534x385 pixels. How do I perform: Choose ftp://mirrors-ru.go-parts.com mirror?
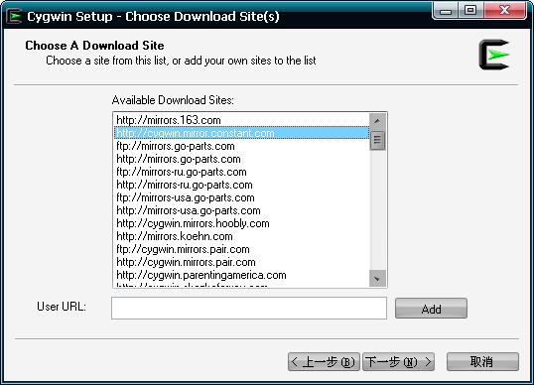241,172
